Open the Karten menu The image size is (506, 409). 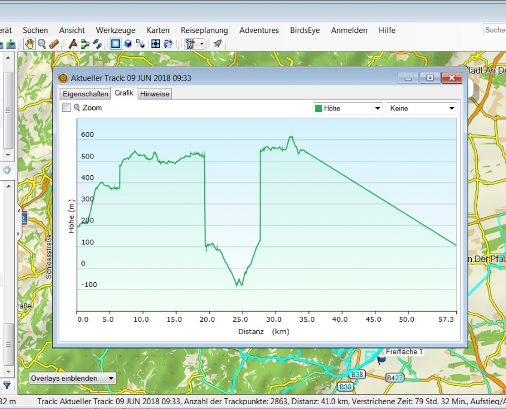(158, 30)
